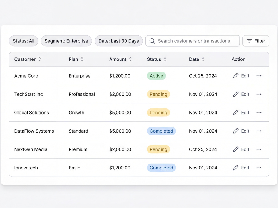Click the Pending badge for NextGen Media

(158, 149)
